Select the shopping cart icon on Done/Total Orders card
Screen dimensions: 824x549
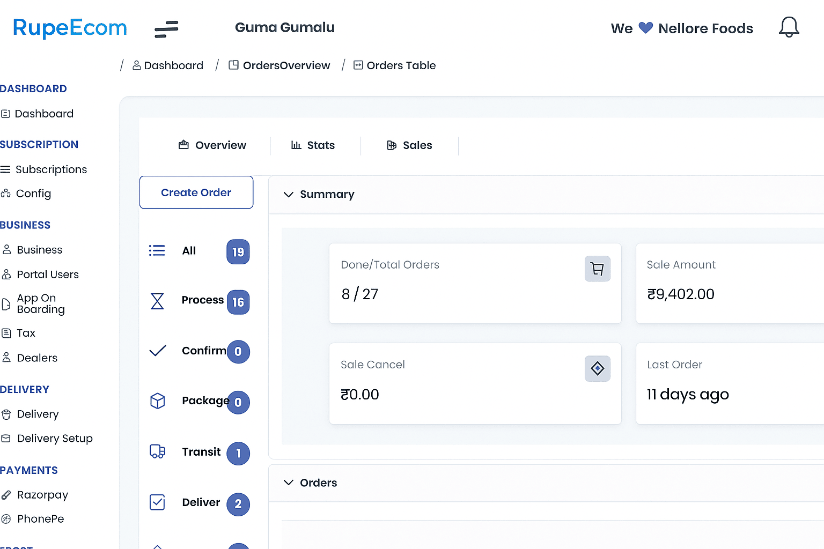click(x=597, y=269)
